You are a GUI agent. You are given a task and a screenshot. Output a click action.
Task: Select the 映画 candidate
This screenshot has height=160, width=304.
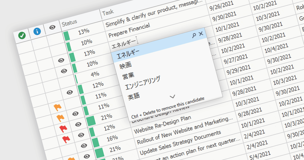coord(126,66)
